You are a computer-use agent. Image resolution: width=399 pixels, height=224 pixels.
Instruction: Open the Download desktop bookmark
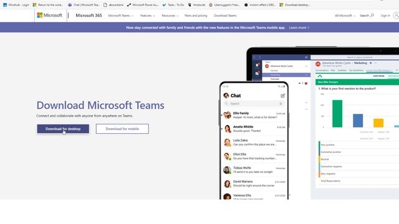tap(295, 5)
